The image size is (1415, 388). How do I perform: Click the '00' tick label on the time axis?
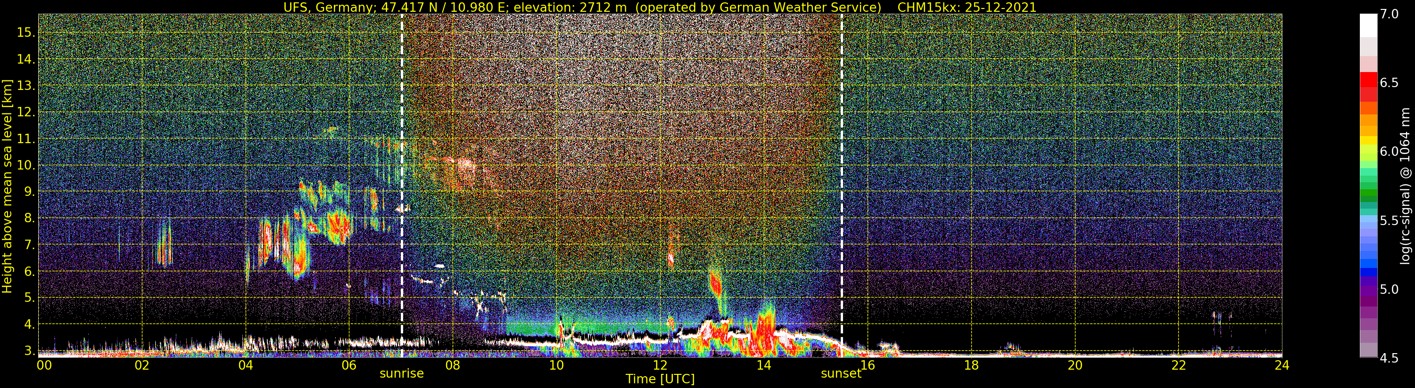(44, 365)
